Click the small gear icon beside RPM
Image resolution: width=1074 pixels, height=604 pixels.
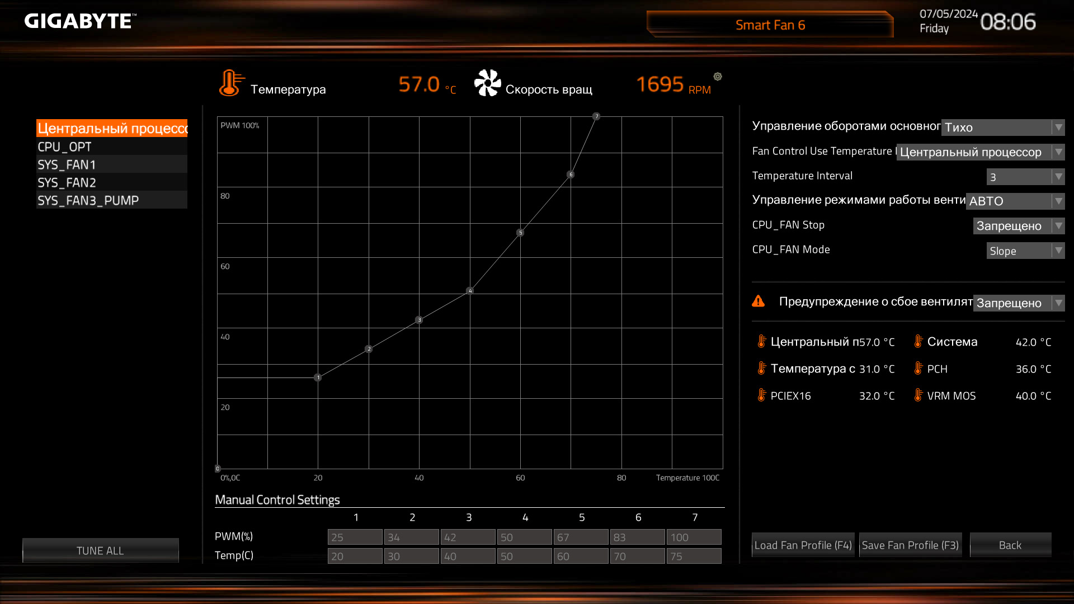click(718, 77)
